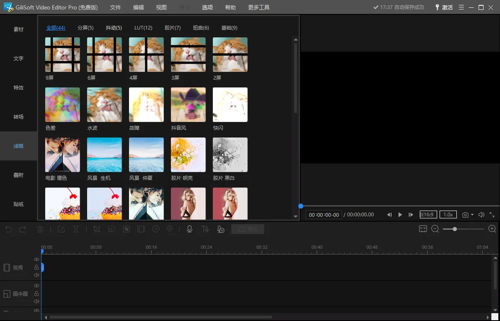
Task: Open the 16:9 aspect ratio selector
Action: [x=428, y=215]
